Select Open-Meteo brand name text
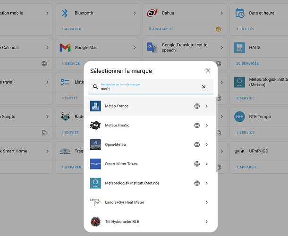The height and width of the screenshot is (236, 288). click(115, 144)
